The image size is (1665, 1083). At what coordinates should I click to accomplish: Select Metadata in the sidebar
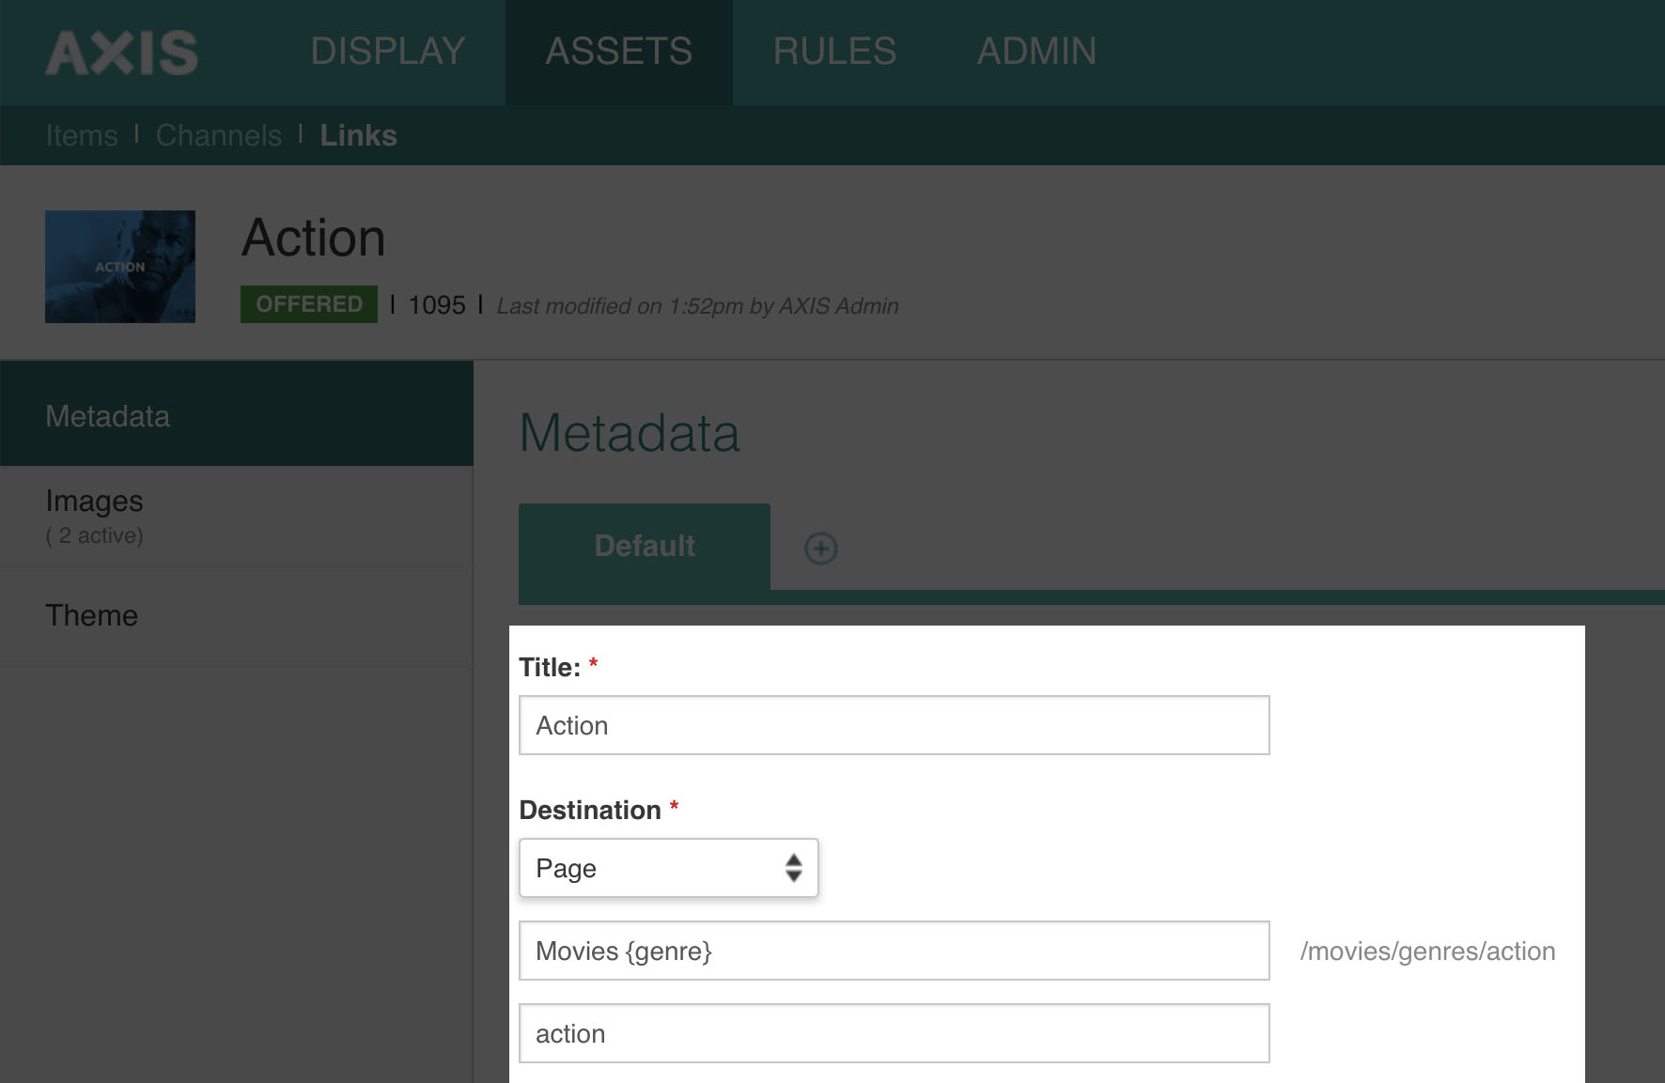(x=237, y=414)
